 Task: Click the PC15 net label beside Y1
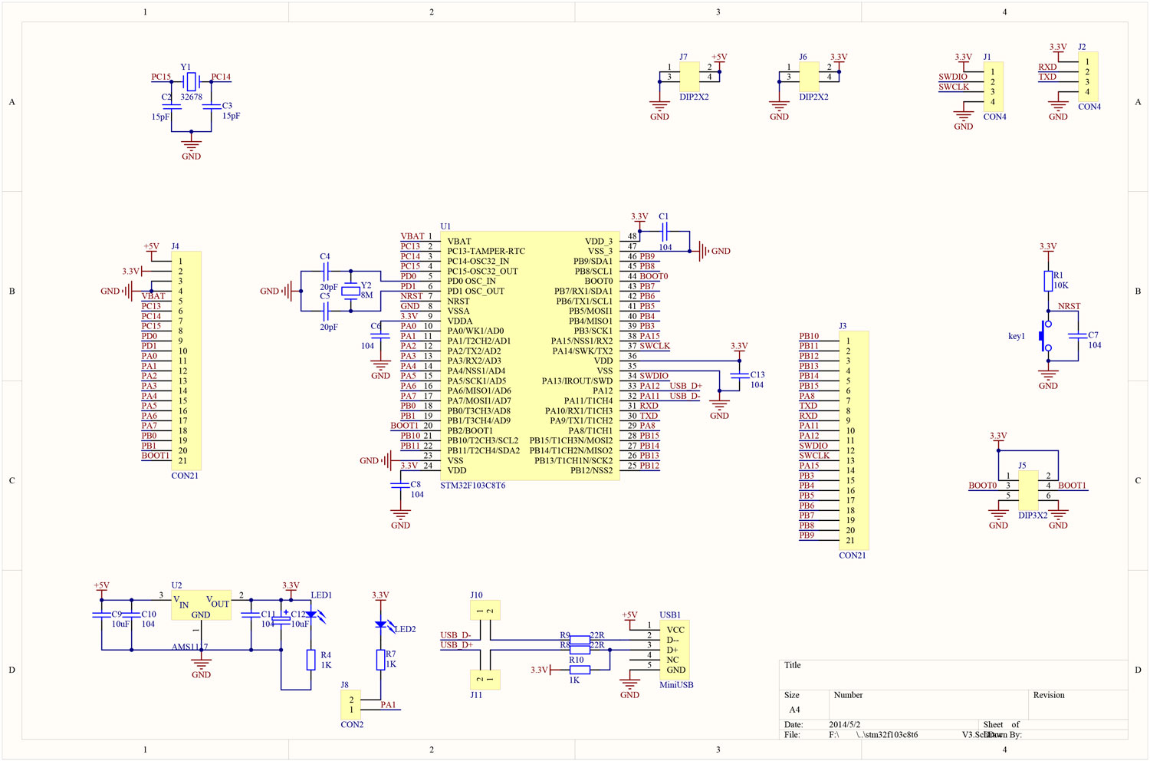(x=161, y=77)
